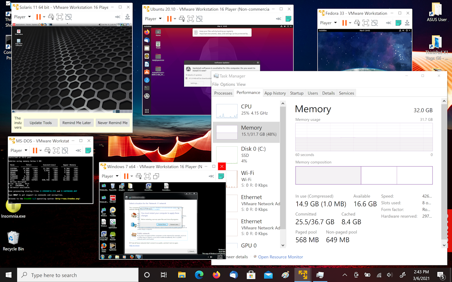The height and width of the screenshot is (282, 452).
Task: Switch to the Services tab
Action: (346, 93)
